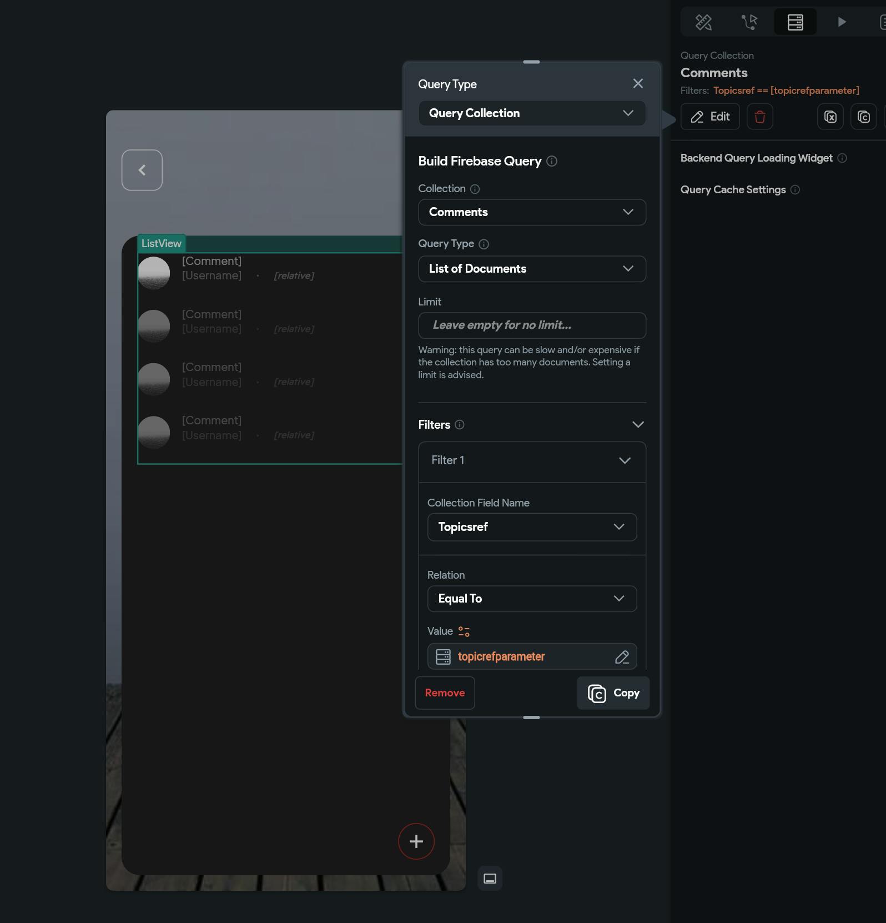Click the Remove query button
The image size is (886, 923).
pyautogui.click(x=445, y=693)
